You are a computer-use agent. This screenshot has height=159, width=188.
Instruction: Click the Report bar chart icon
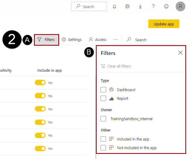click(111, 99)
